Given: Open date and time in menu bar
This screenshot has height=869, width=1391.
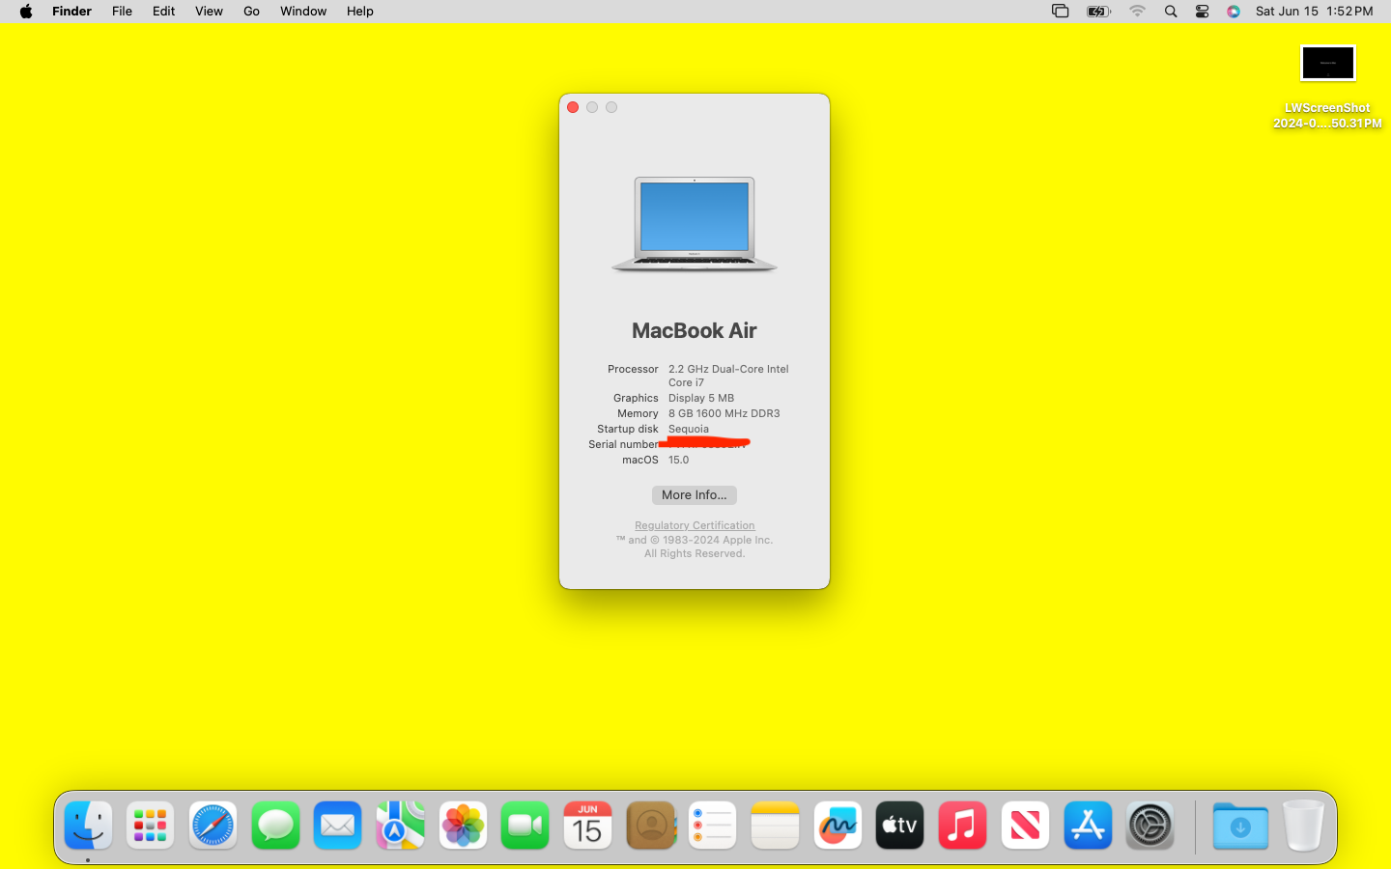Looking at the screenshot, I should (1314, 12).
